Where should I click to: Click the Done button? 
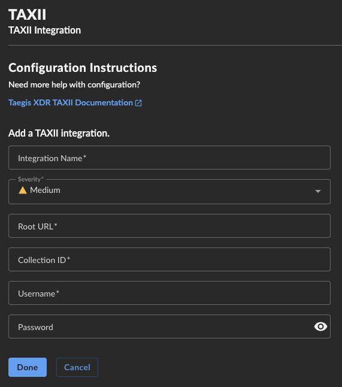coord(28,367)
